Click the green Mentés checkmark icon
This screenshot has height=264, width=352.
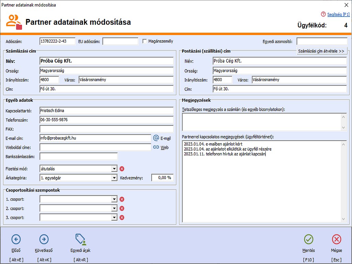(x=308, y=239)
